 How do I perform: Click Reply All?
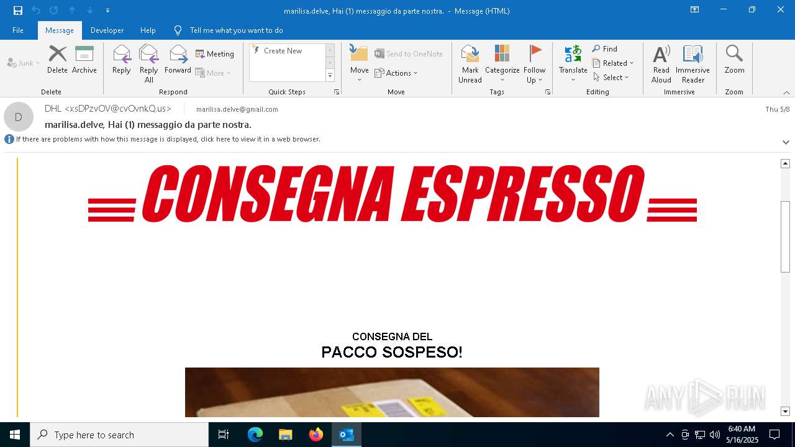point(148,64)
